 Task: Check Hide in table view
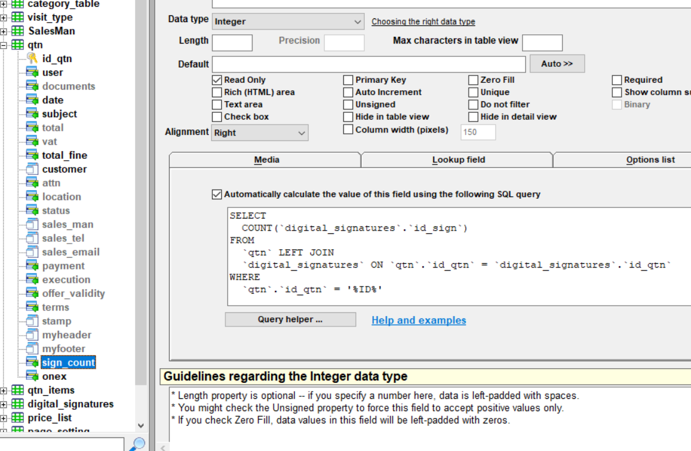pyautogui.click(x=348, y=117)
